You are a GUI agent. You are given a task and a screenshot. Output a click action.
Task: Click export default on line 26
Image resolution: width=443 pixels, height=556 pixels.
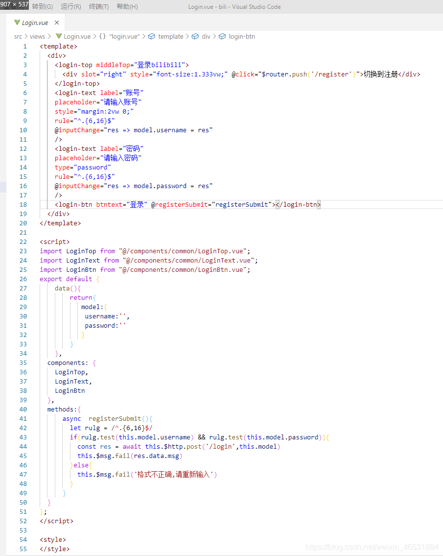coord(66,279)
